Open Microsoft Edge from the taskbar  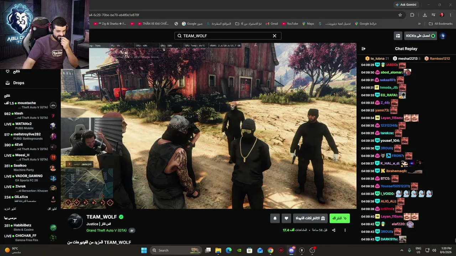(x=229, y=250)
